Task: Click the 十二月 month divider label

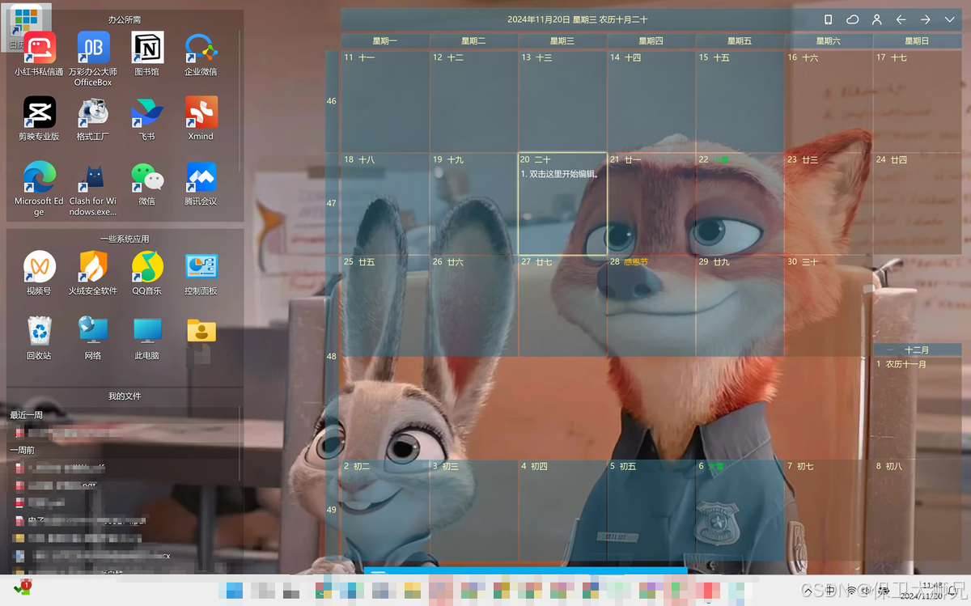Action: coord(917,350)
